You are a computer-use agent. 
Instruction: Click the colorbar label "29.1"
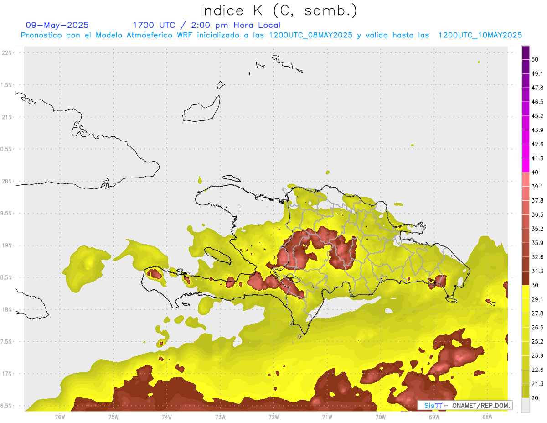tap(537, 299)
